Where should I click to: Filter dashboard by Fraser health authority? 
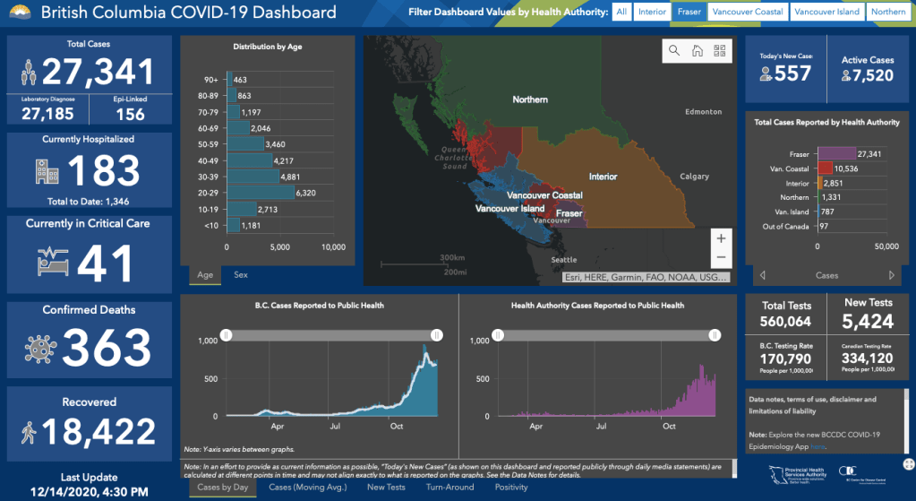click(687, 12)
